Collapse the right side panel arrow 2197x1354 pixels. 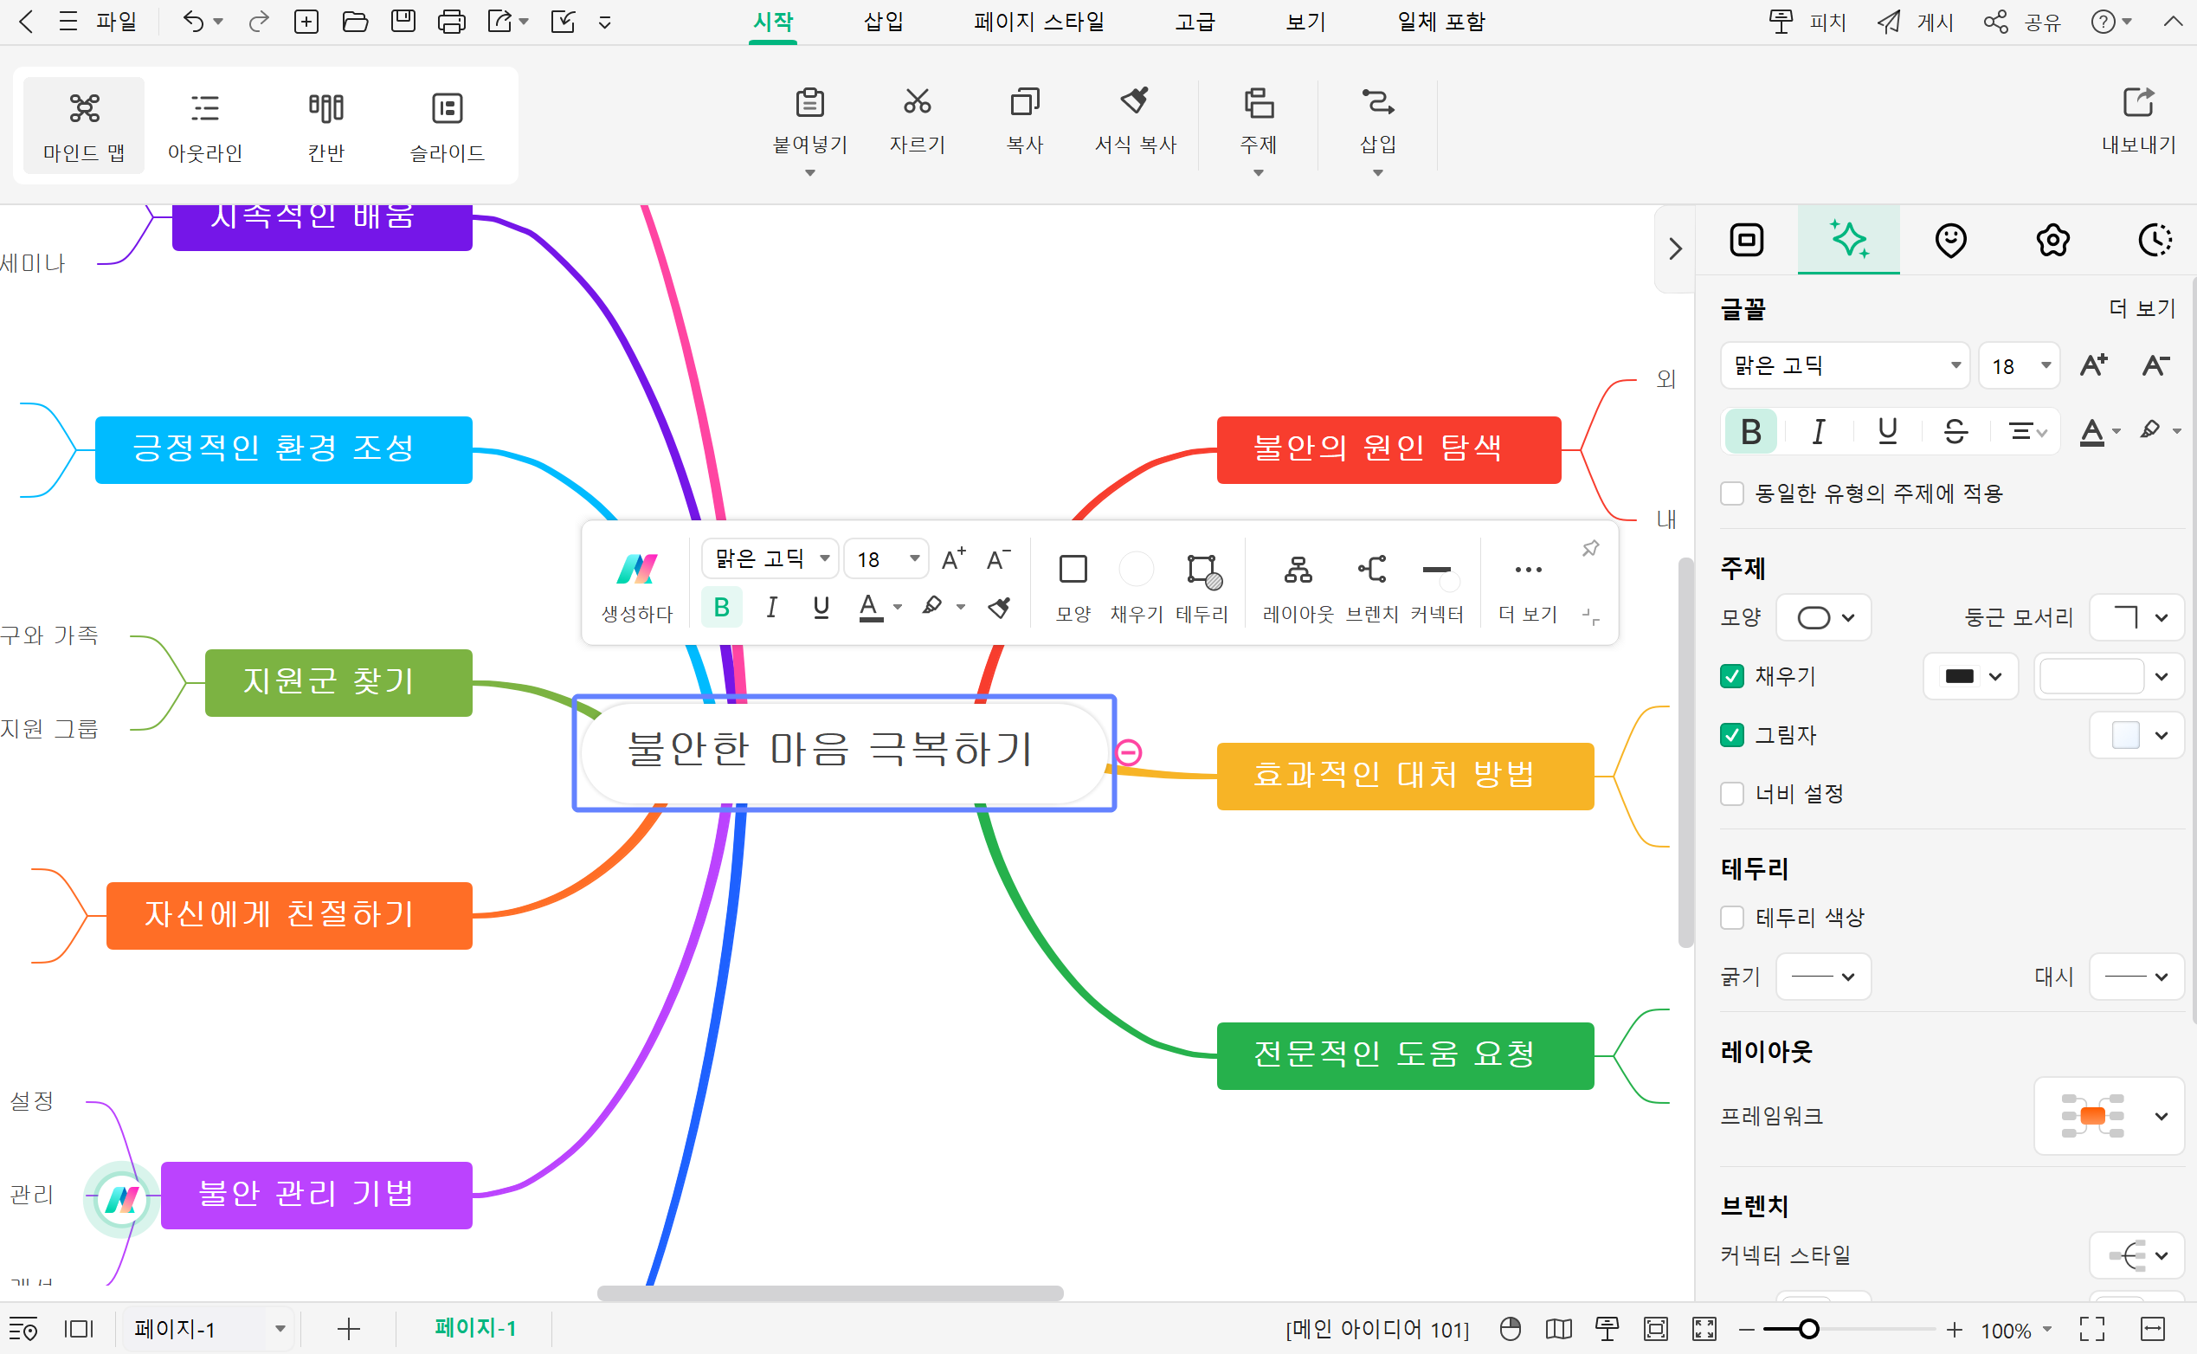(x=1674, y=249)
